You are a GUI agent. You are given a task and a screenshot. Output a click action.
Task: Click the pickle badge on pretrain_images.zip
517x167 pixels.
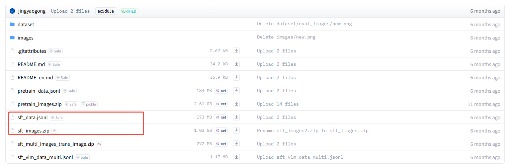tap(89, 104)
